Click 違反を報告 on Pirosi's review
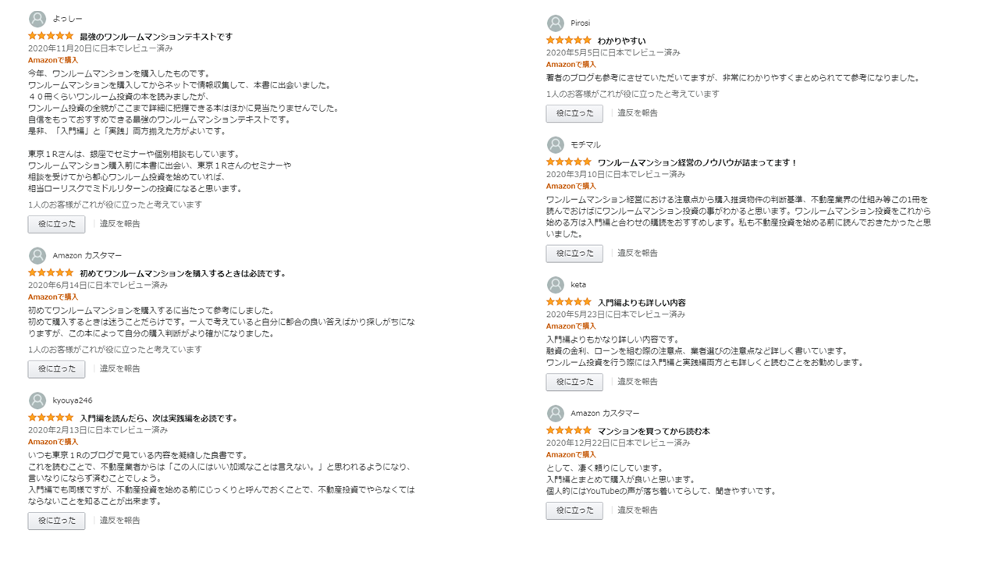999x562 pixels. coord(638,113)
